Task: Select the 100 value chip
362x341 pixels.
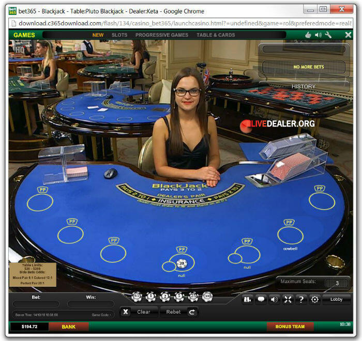Action: click(x=207, y=297)
